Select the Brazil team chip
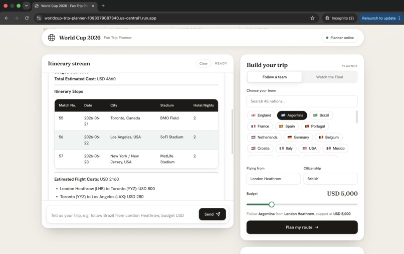 tap(321, 115)
